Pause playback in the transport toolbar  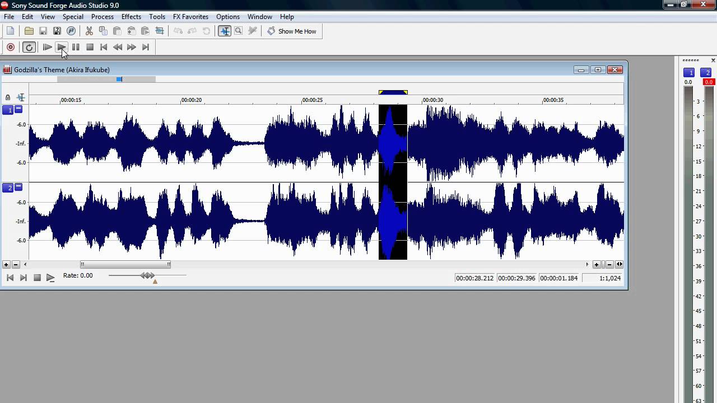(x=76, y=48)
